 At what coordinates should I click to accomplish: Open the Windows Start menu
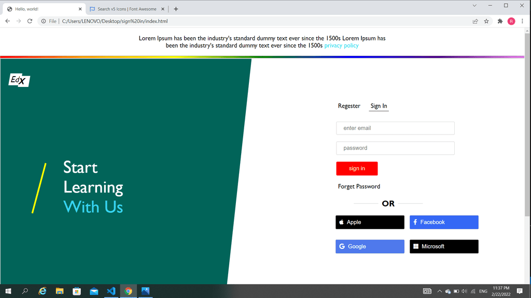pyautogui.click(x=8, y=291)
